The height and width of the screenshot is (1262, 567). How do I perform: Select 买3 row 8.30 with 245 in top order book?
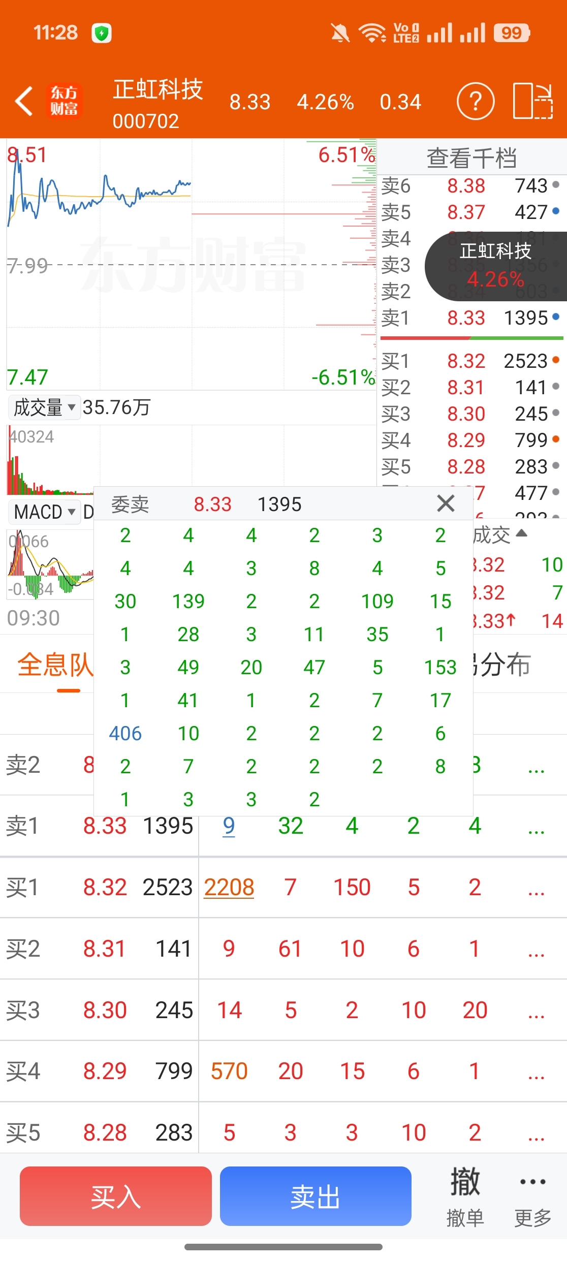coord(471,414)
